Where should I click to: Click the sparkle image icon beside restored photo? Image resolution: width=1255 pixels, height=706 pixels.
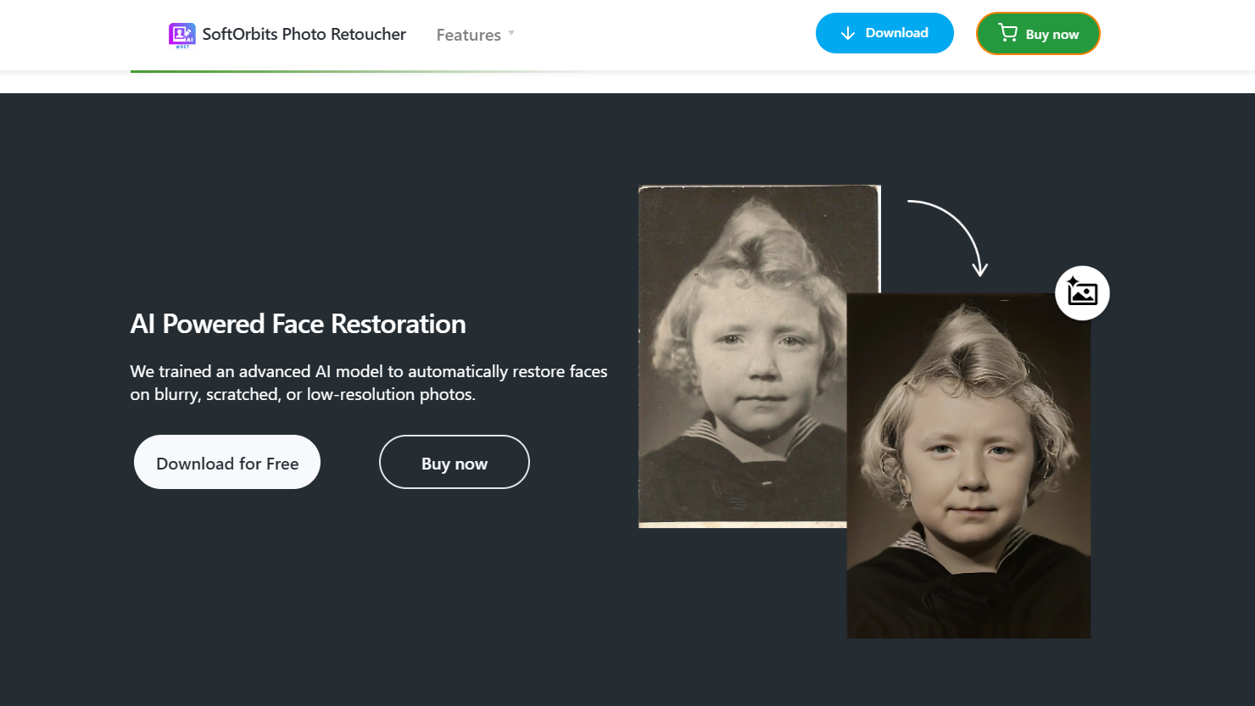pos(1082,292)
